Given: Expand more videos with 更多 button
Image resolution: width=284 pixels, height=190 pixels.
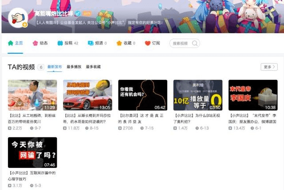Looking at the screenshot, I should click(x=269, y=67).
